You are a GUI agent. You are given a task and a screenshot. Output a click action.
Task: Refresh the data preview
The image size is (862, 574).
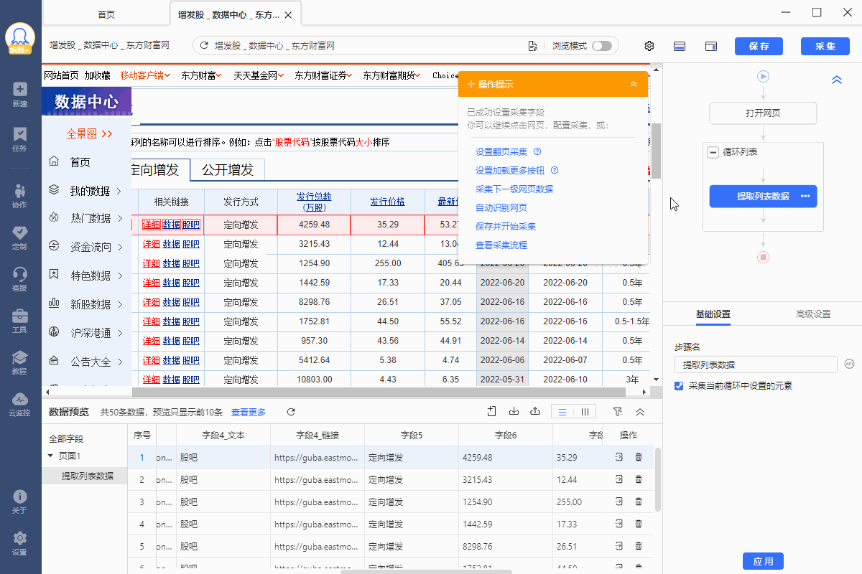(291, 412)
